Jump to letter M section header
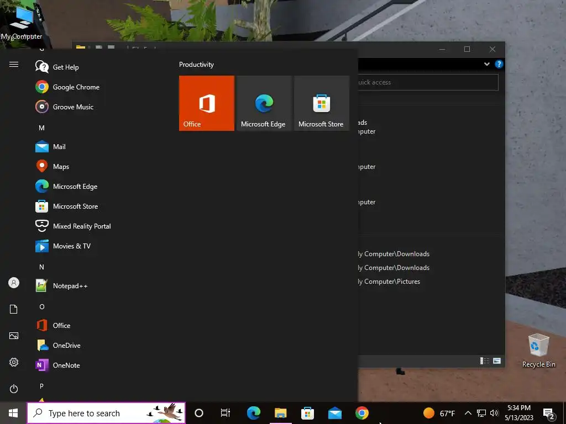This screenshot has height=424, width=566. 41,128
